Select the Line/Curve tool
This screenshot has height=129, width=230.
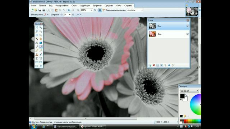(41, 58)
